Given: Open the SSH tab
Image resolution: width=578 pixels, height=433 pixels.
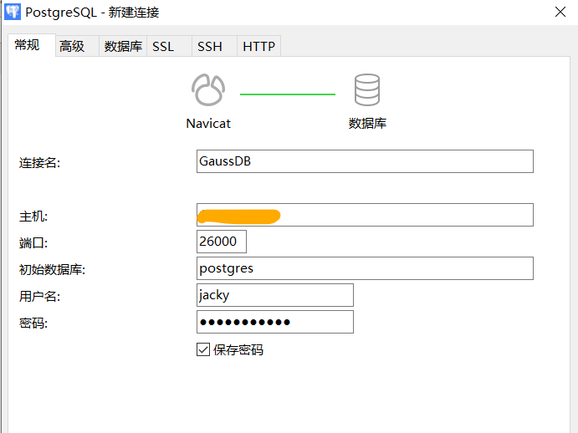Looking at the screenshot, I should point(209,47).
